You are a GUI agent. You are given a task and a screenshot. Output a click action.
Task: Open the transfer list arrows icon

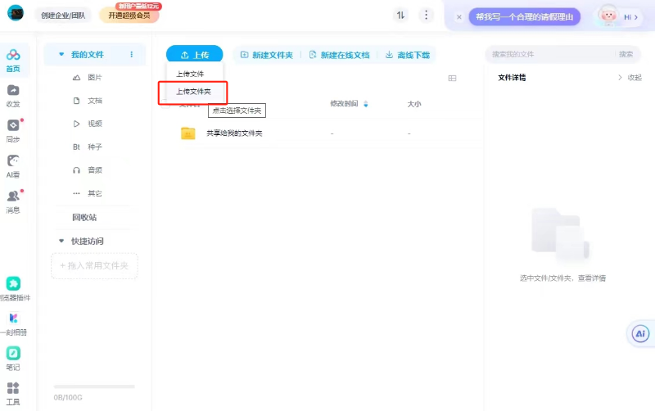coord(400,16)
